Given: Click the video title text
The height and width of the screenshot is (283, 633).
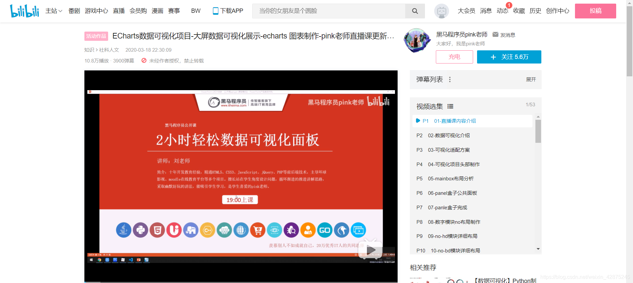Looking at the screenshot, I should [x=253, y=36].
